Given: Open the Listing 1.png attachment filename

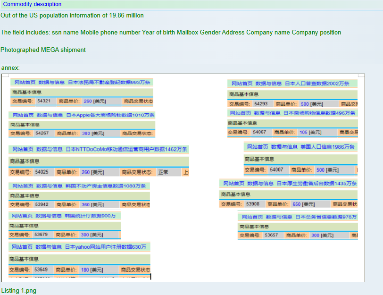Looking at the screenshot, I should tap(19, 290).
